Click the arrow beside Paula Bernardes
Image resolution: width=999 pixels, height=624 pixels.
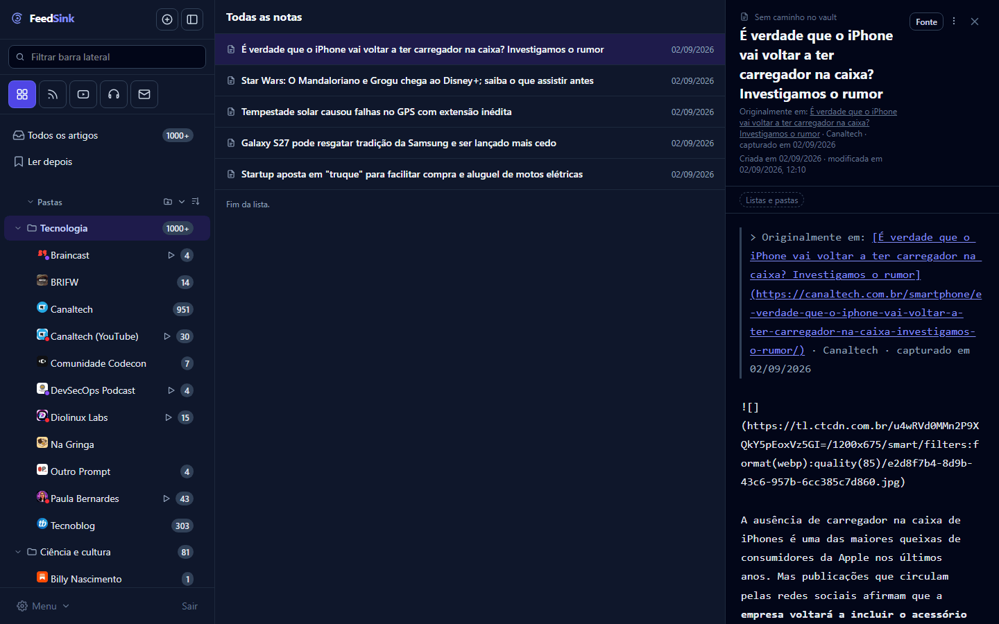(166, 499)
